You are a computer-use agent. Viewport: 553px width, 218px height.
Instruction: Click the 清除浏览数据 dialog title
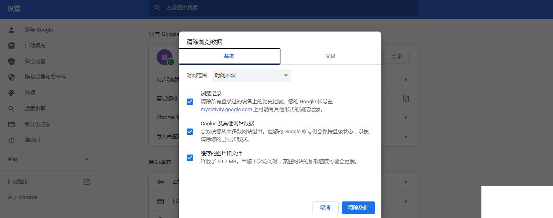205,42
